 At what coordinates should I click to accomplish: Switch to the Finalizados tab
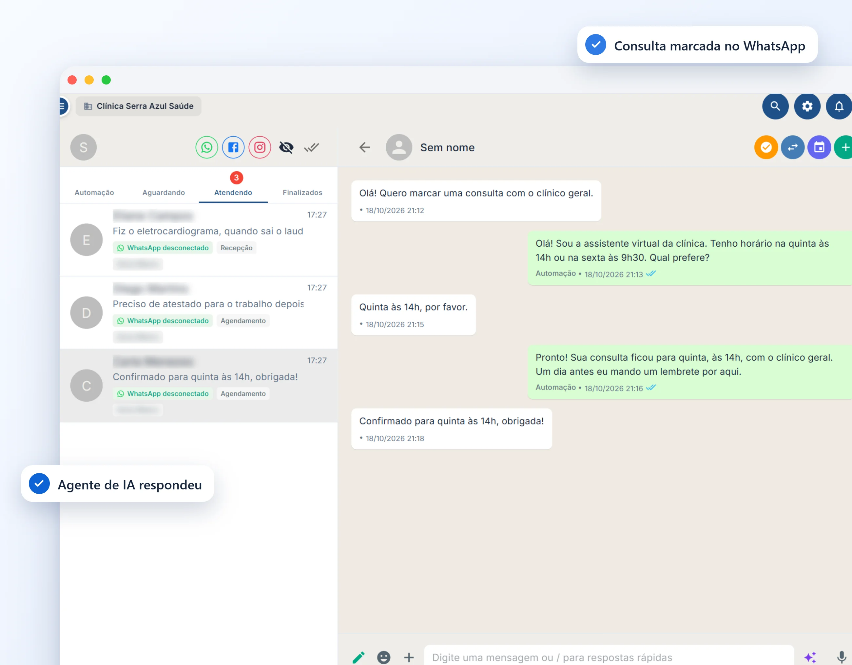[x=302, y=193]
